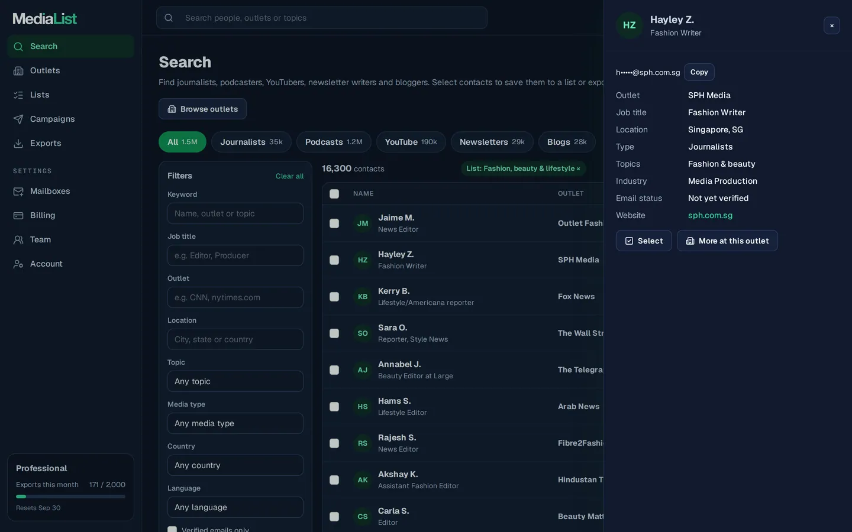Viewport: 852px width, 532px height.
Task: Check the box for Akshay K.
Action: (x=334, y=480)
